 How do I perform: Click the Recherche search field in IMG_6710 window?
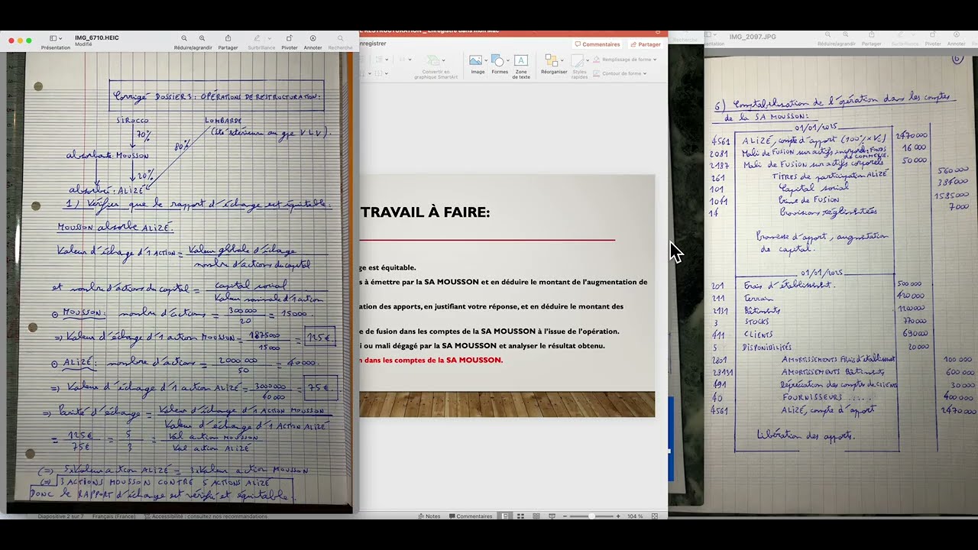pos(341,38)
